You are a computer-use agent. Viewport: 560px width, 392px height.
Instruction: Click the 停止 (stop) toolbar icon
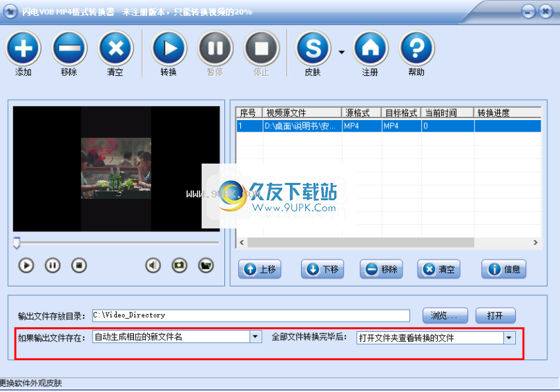pyautogui.click(x=262, y=48)
